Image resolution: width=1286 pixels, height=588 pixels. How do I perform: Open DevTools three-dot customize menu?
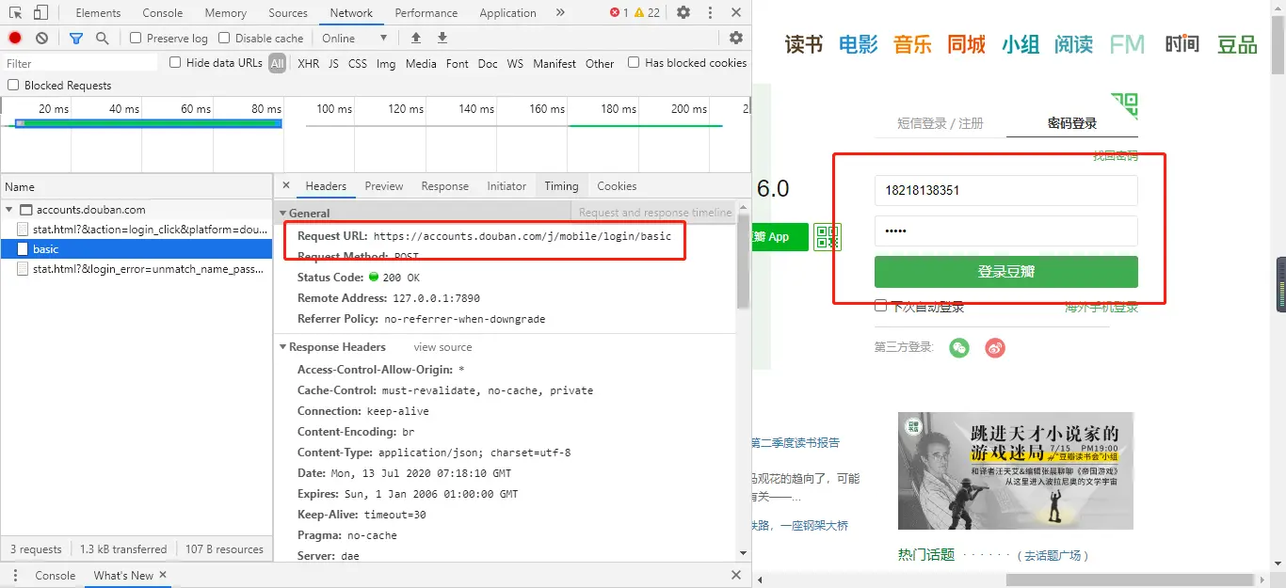[709, 13]
